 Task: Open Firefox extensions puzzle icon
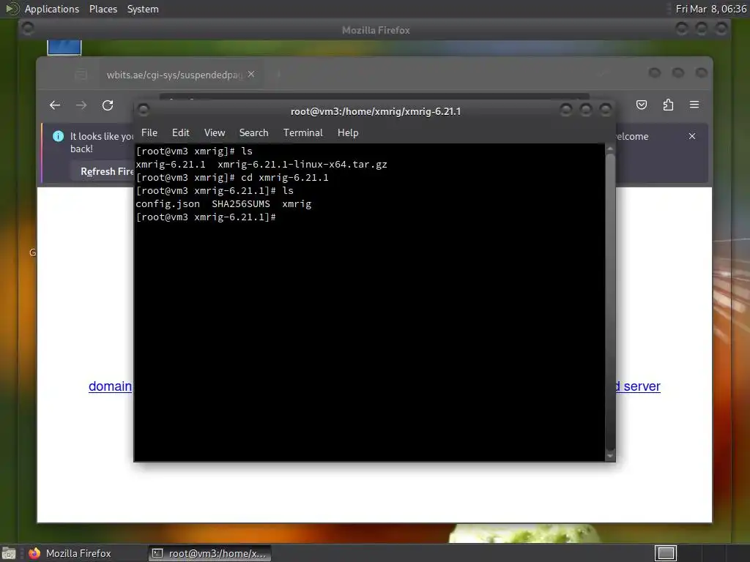pyautogui.click(x=668, y=105)
